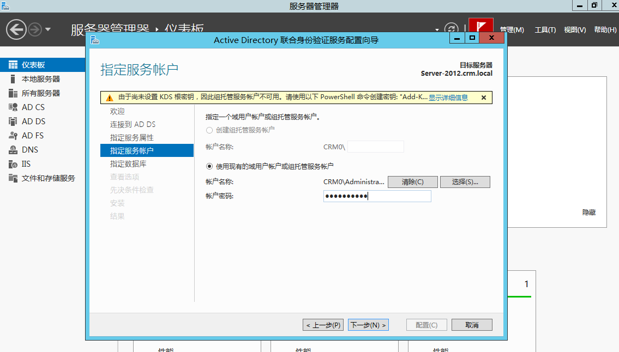
Task: Minimize the AD FS wizard window
Action: point(456,38)
